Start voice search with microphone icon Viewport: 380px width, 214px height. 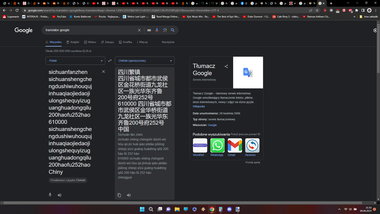pos(157,30)
